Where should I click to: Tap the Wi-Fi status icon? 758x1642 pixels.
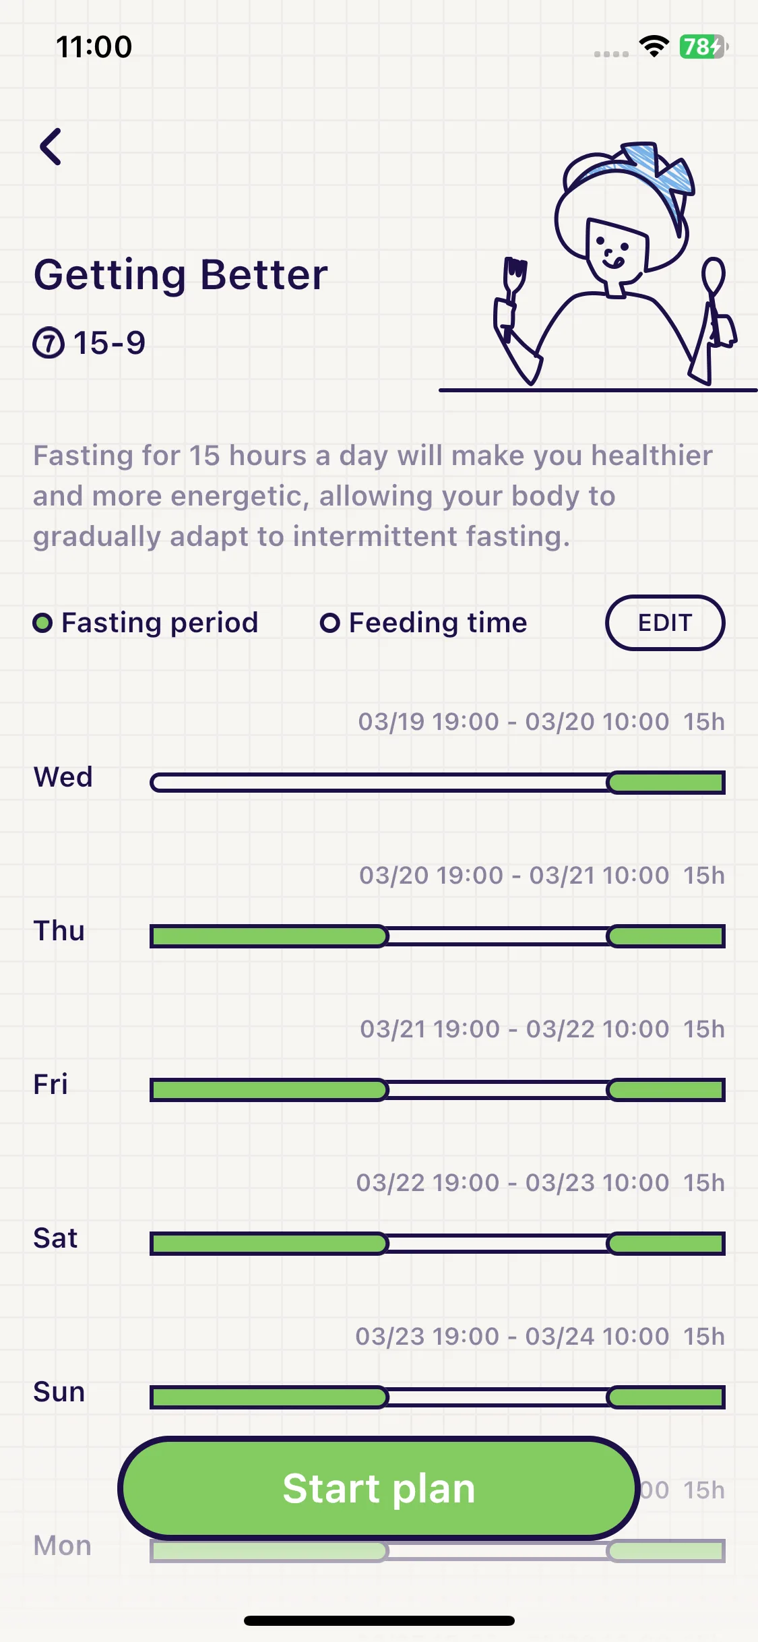point(654,47)
